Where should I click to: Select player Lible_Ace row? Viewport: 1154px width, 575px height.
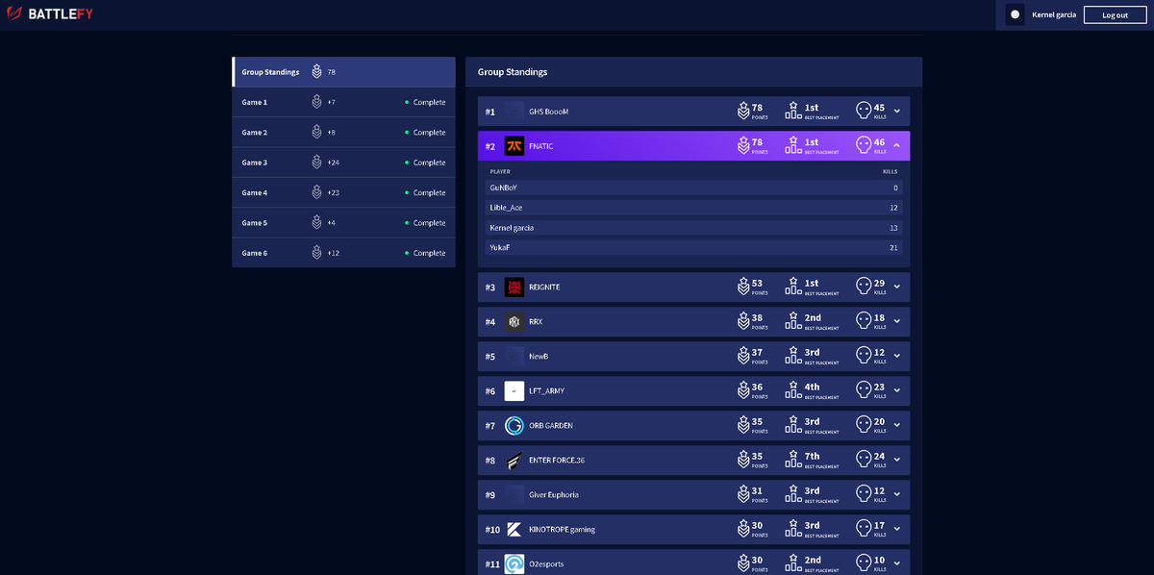click(x=693, y=208)
